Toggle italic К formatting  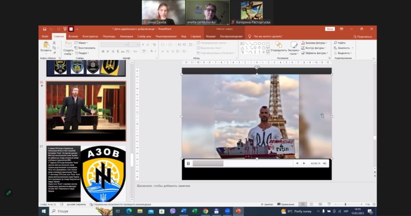point(108,51)
